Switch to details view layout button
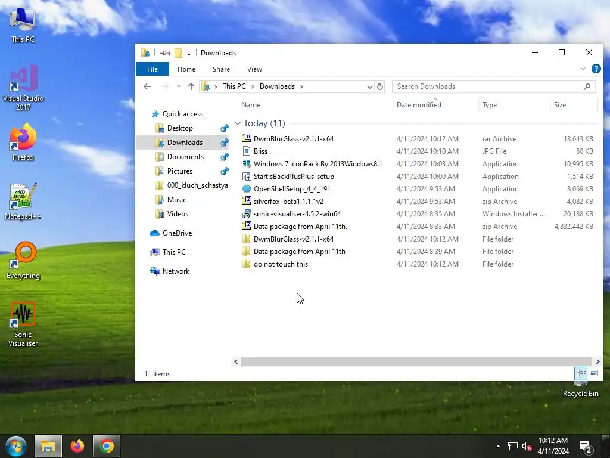 [x=581, y=373]
